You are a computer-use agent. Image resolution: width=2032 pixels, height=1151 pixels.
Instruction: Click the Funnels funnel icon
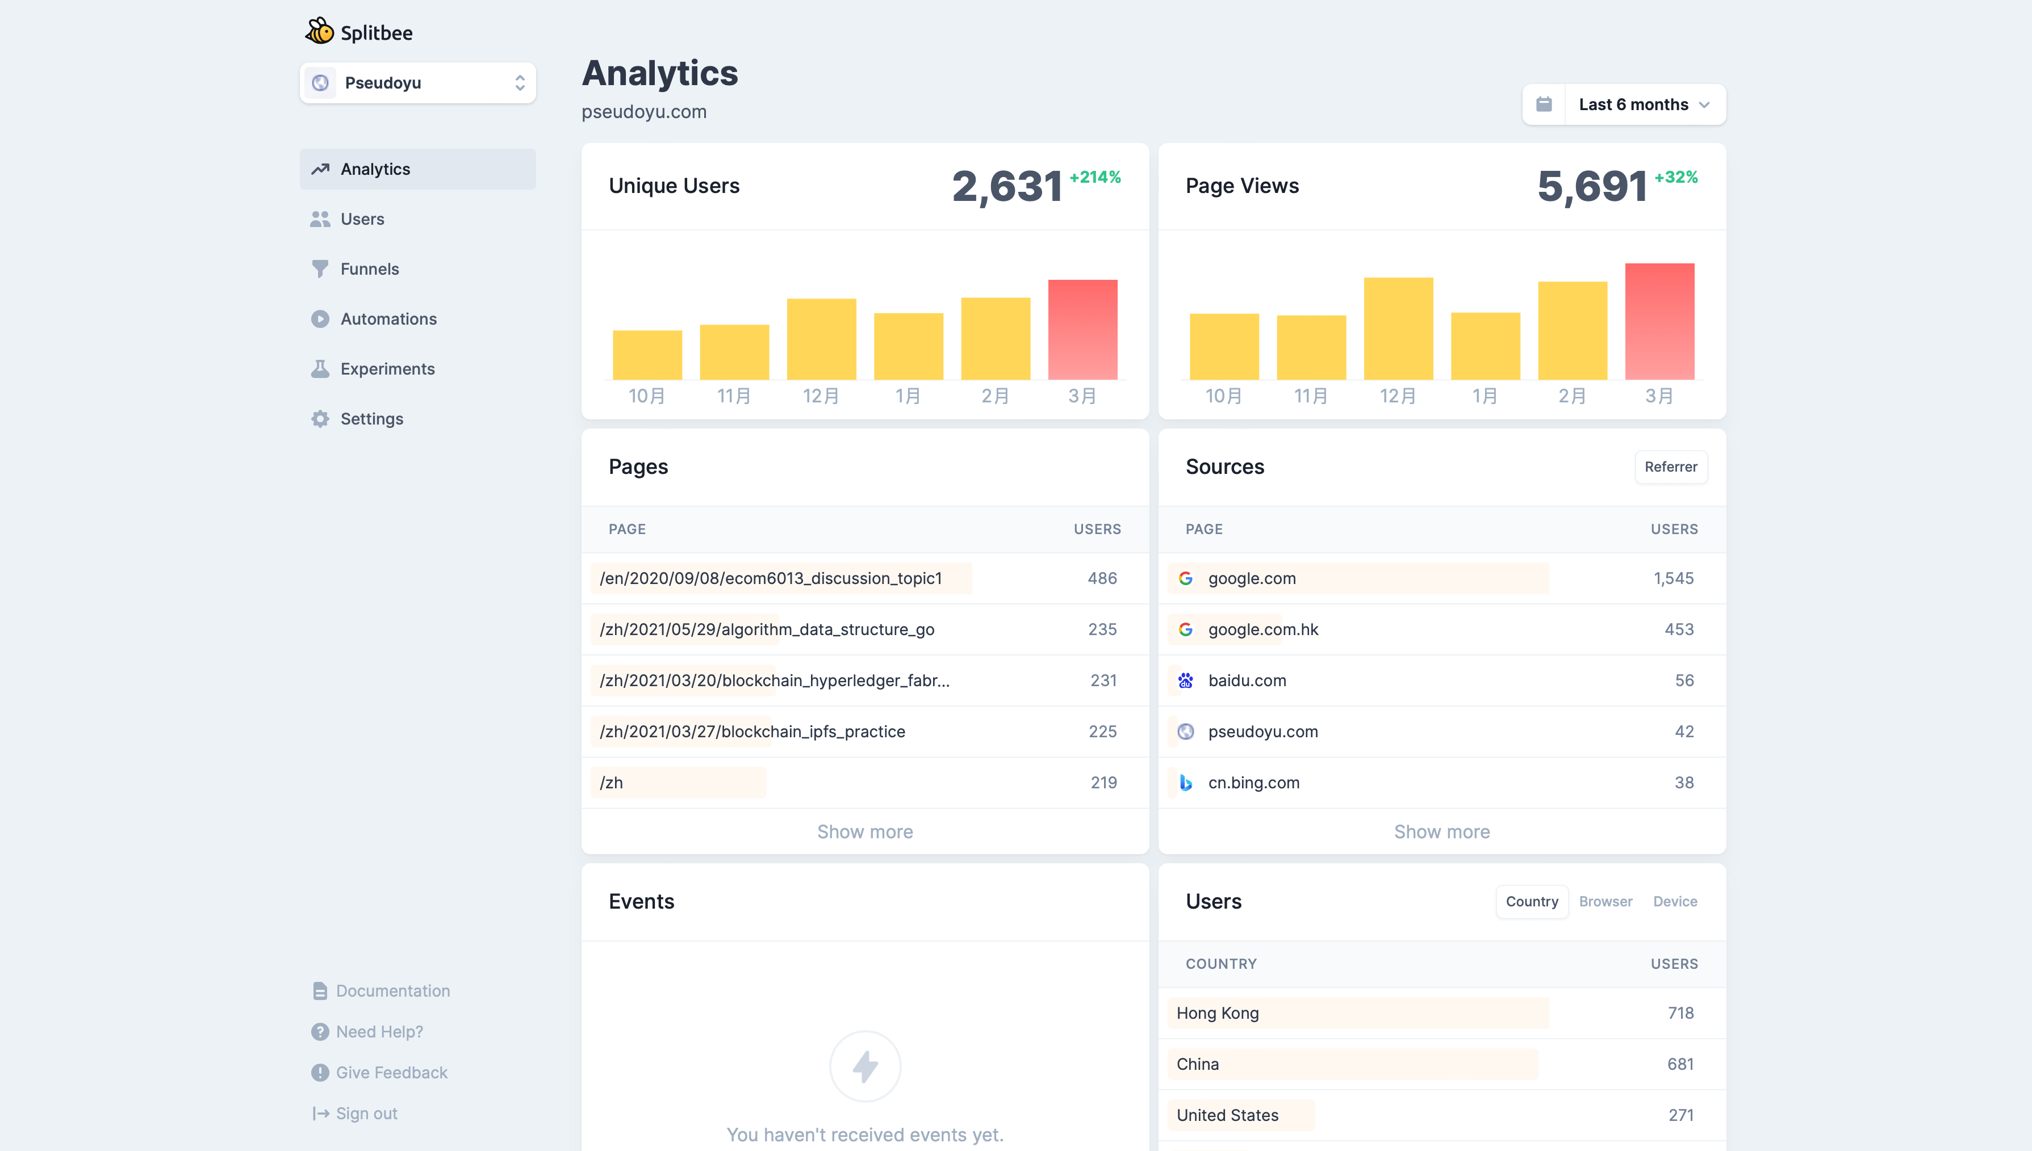(x=320, y=269)
